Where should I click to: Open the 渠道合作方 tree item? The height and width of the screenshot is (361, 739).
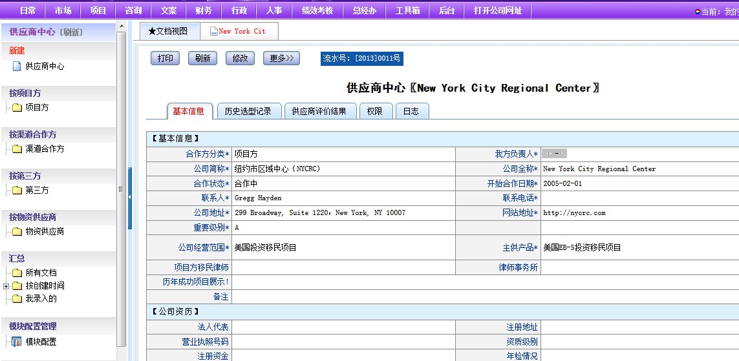(45, 149)
